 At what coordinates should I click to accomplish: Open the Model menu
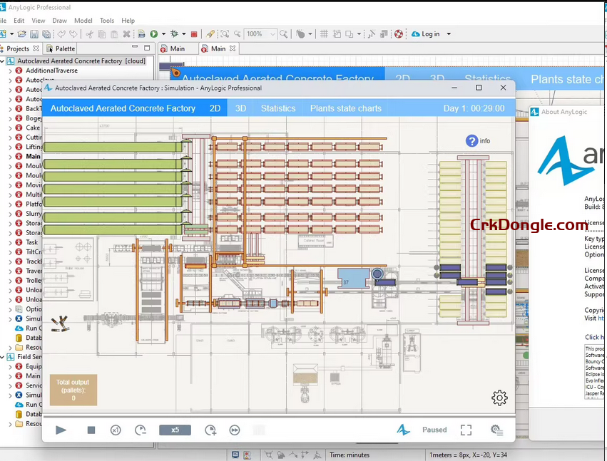[x=83, y=21]
